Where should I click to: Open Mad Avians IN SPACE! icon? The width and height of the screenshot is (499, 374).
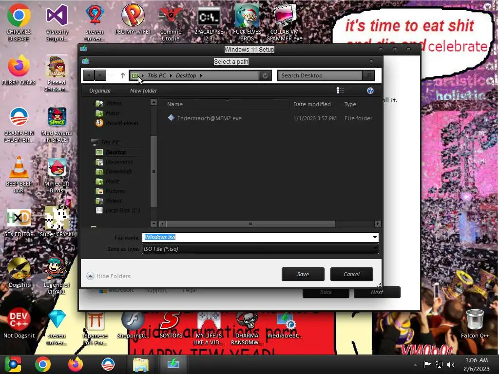tap(57, 124)
